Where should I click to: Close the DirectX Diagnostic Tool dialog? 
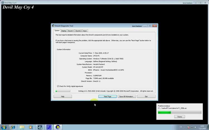click(155, 26)
